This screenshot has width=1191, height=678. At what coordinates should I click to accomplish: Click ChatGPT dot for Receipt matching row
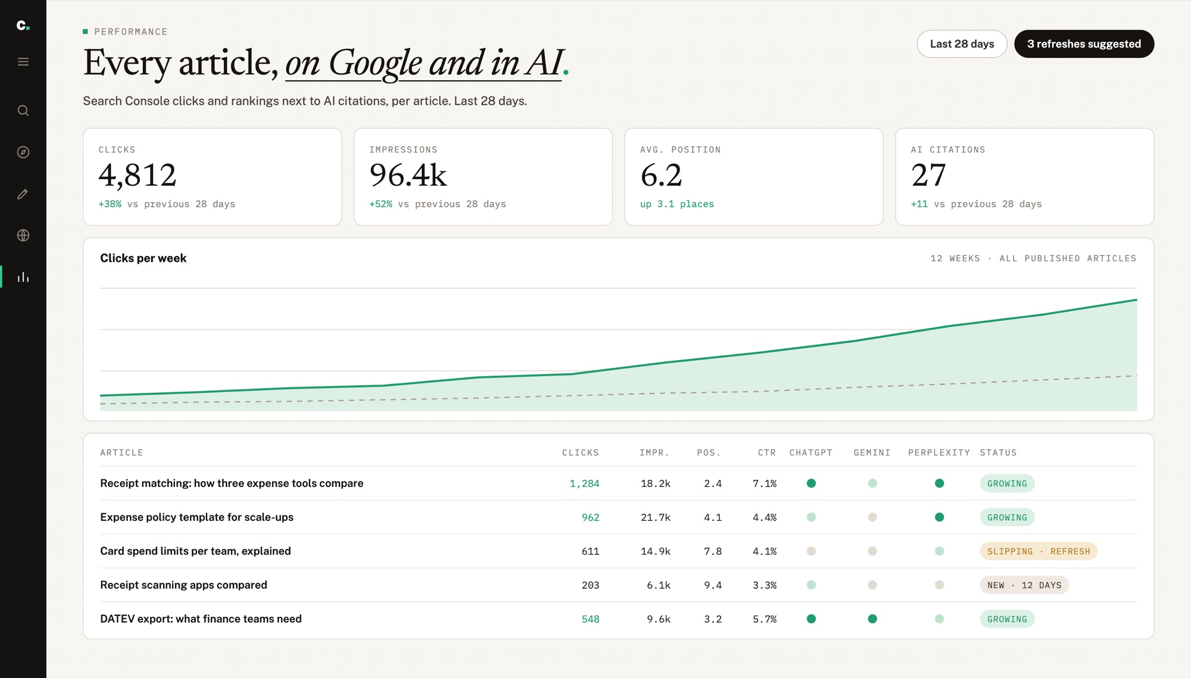pos(811,483)
